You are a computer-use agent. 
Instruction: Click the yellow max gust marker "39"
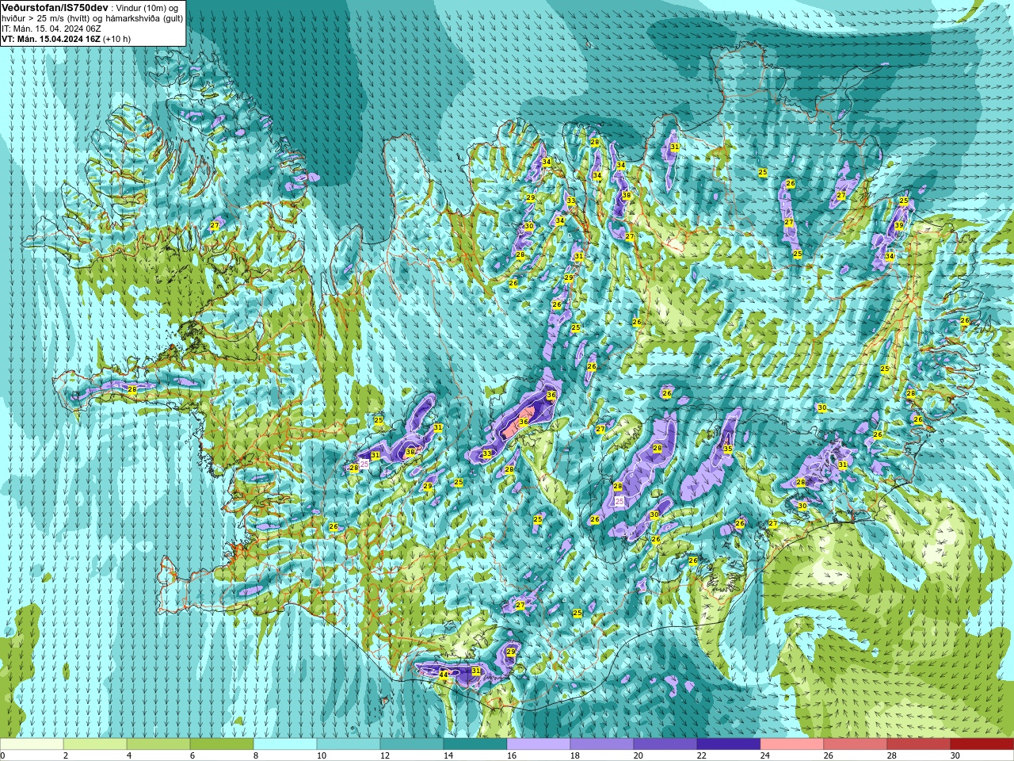pos(899,226)
